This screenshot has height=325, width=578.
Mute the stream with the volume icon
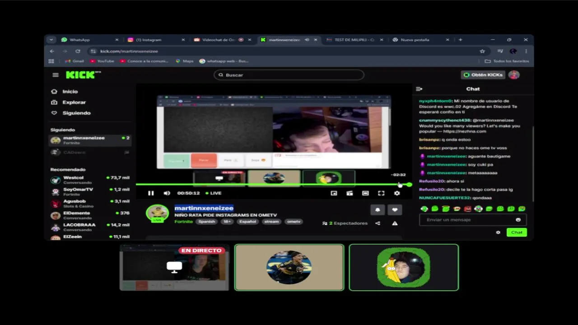pyautogui.click(x=167, y=193)
